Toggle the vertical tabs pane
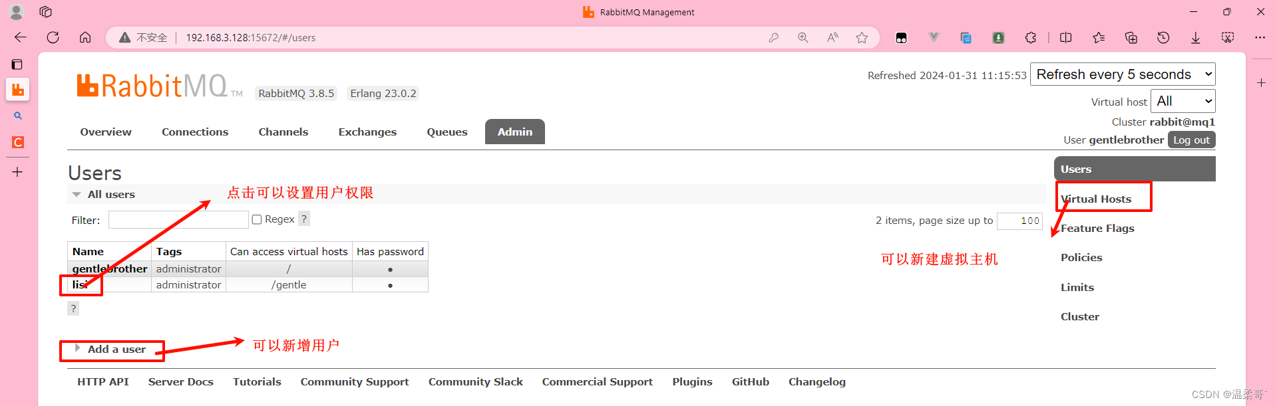The image size is (1277, 406). tap(17, 64)
